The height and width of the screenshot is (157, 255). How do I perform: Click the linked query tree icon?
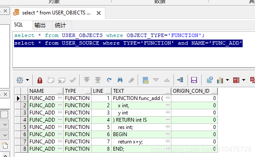point(180,80)
